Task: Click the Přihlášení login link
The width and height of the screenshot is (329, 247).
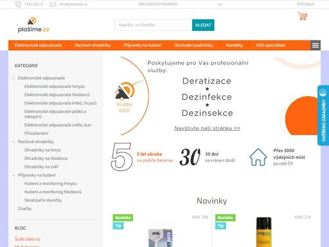Action: click(305, 4)
